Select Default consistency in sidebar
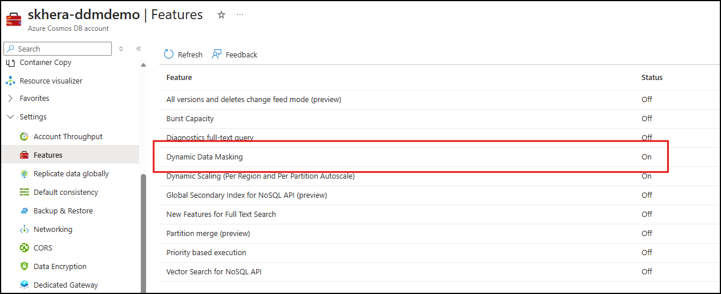Screen dimensions: 721x294 (65, 192)
